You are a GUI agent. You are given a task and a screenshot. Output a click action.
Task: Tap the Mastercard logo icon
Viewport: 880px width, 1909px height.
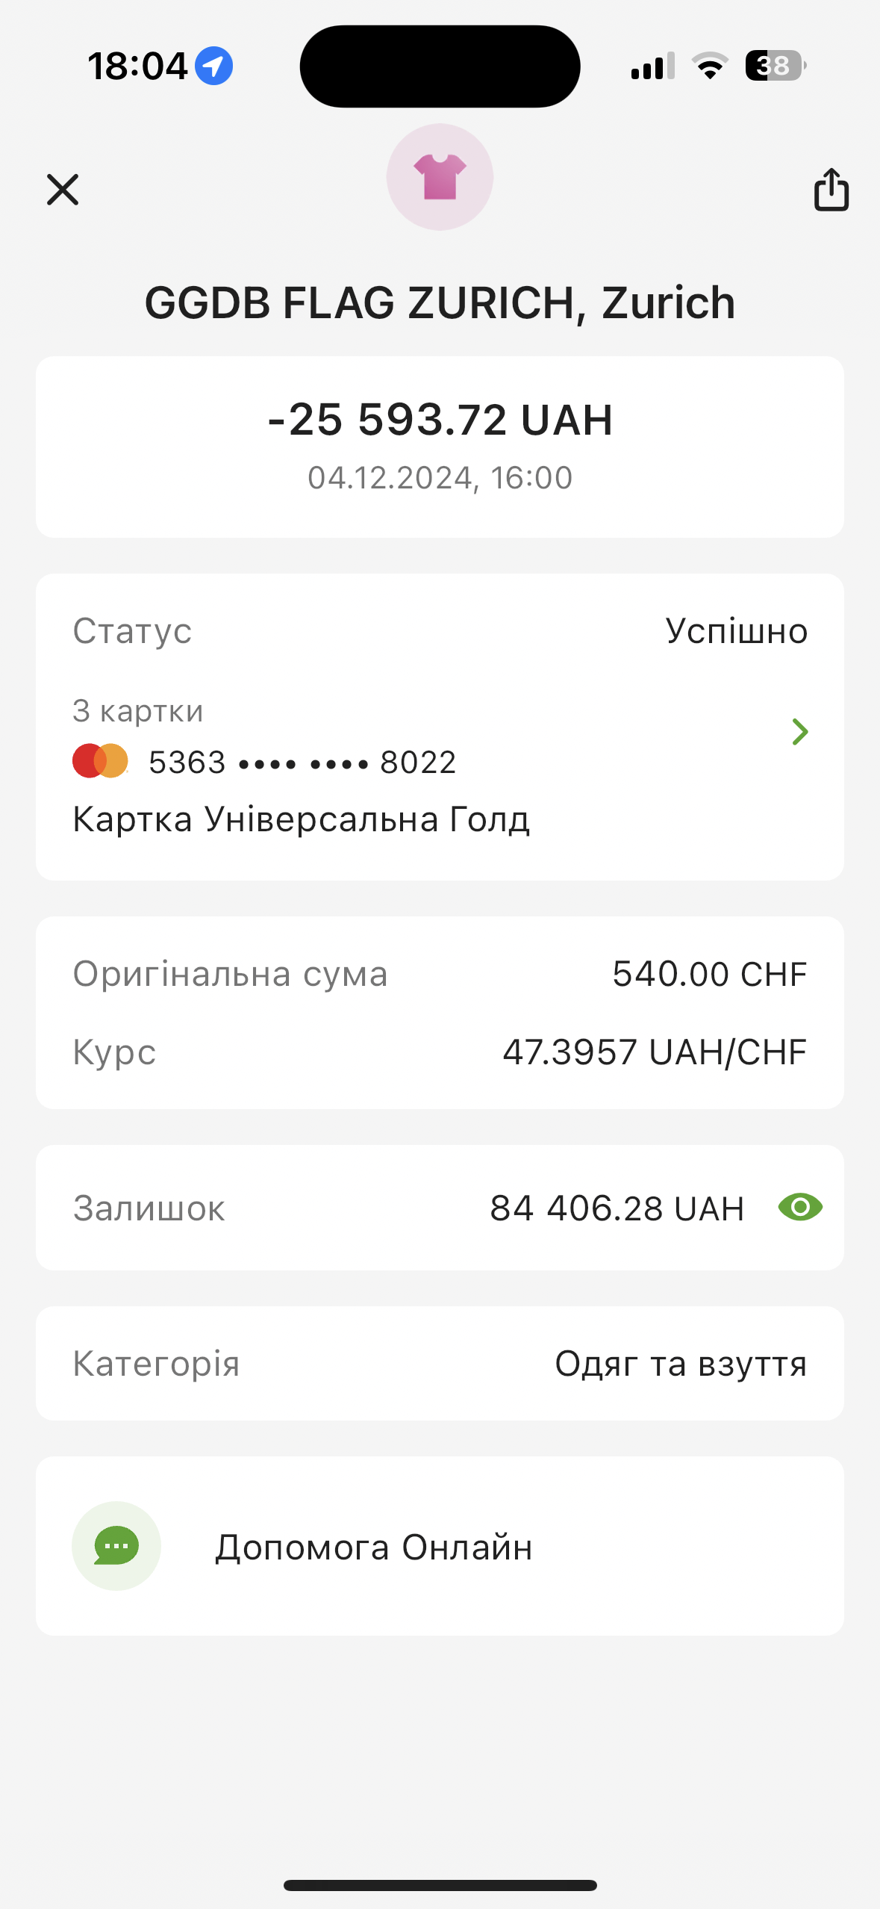100,761
